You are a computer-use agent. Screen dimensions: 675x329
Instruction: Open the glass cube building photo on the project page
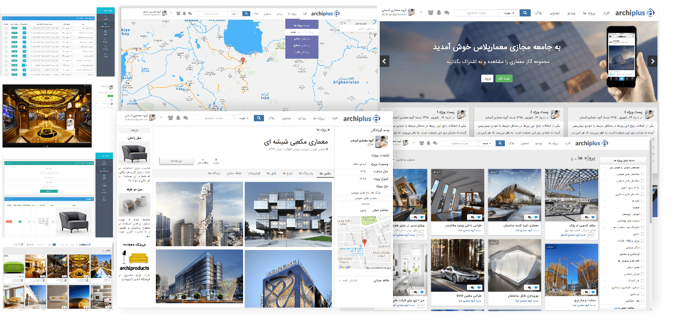click(288, 214)
